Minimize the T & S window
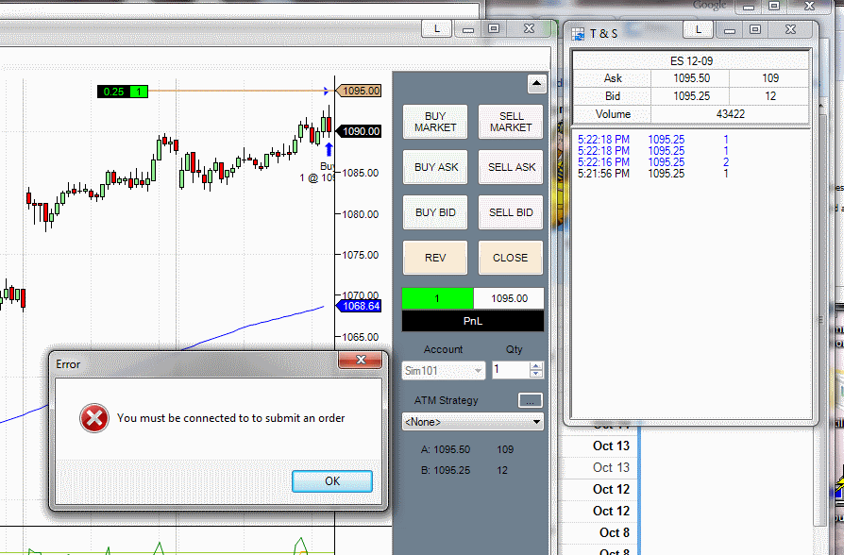Screen dimensions: 844x555 tap(730, 30)
